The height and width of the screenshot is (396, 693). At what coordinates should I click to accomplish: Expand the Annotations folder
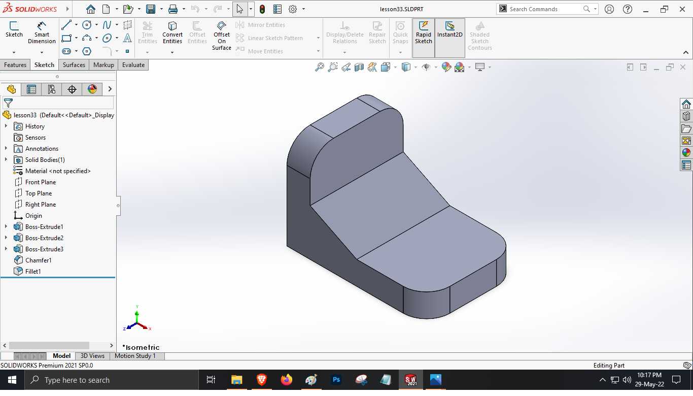6,149
